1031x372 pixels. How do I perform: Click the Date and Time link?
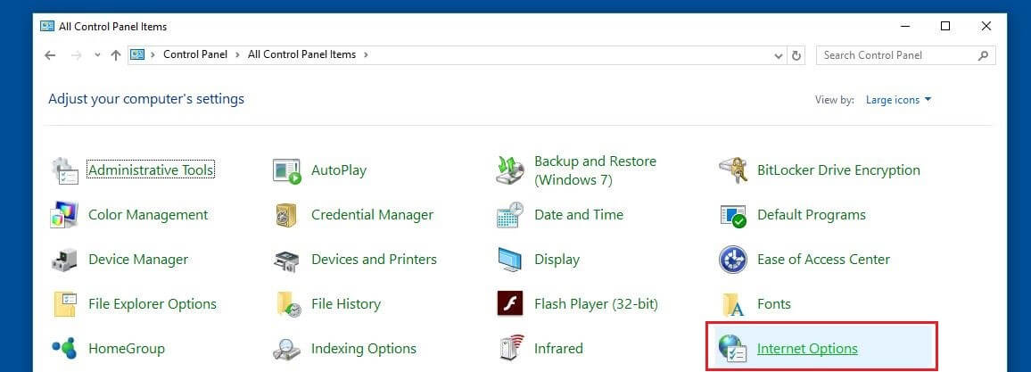point(578,215)
